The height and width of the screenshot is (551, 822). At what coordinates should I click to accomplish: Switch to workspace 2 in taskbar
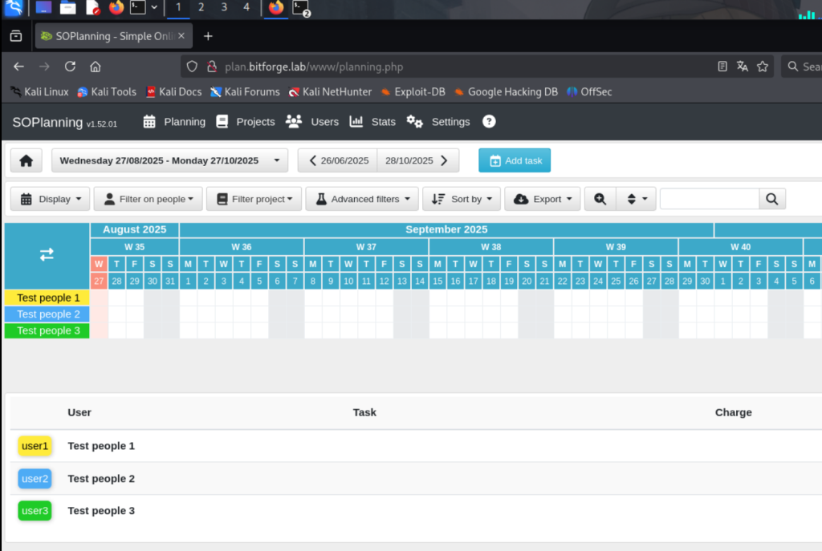click(201, 8)
